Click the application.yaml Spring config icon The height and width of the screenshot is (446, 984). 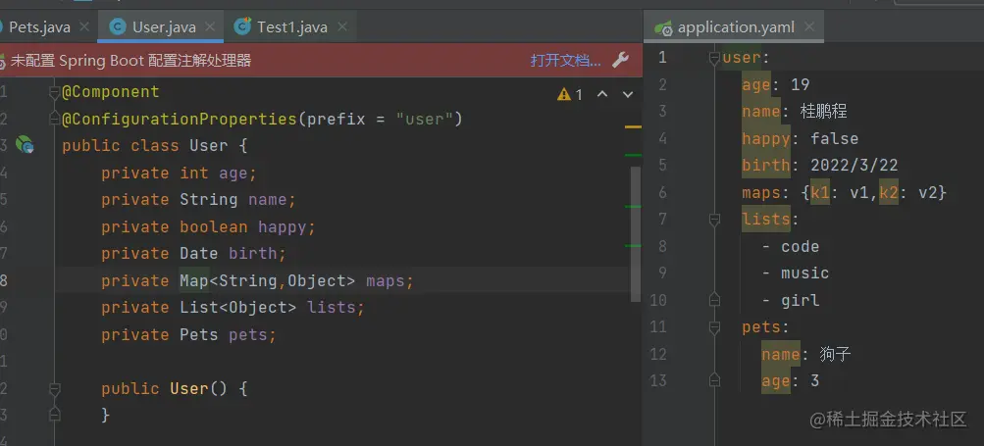(662, 28)
